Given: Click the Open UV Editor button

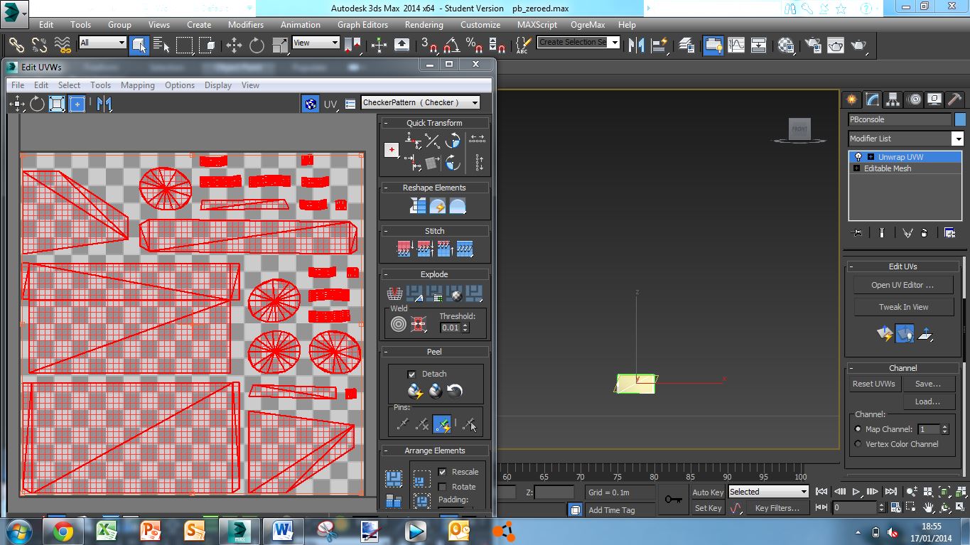Looking at the screenshot, I should click(x=902, y=285).
